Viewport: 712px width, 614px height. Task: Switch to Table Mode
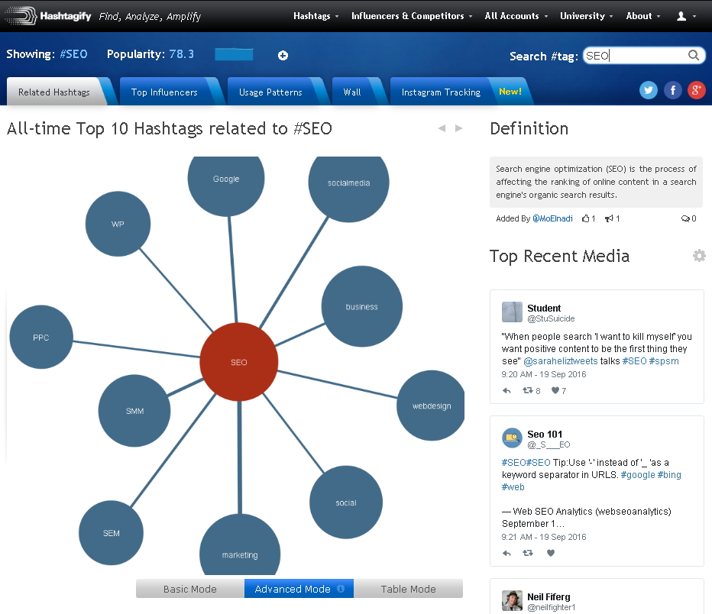(408, 589)
